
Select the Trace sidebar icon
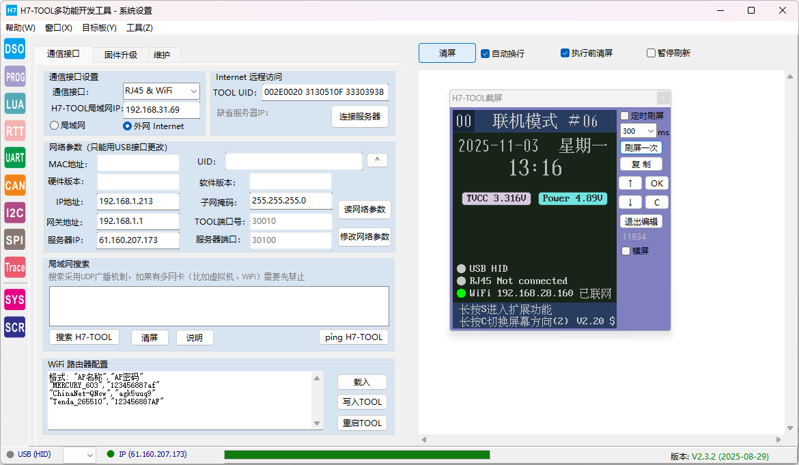[14, 267]
